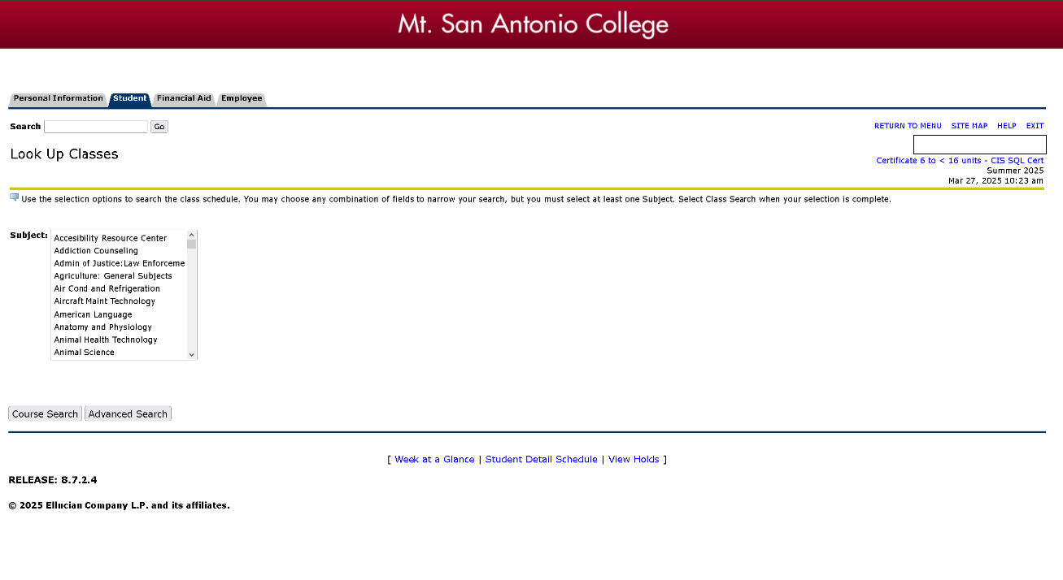Follow the Return to Menu link

tap(908, 126)
